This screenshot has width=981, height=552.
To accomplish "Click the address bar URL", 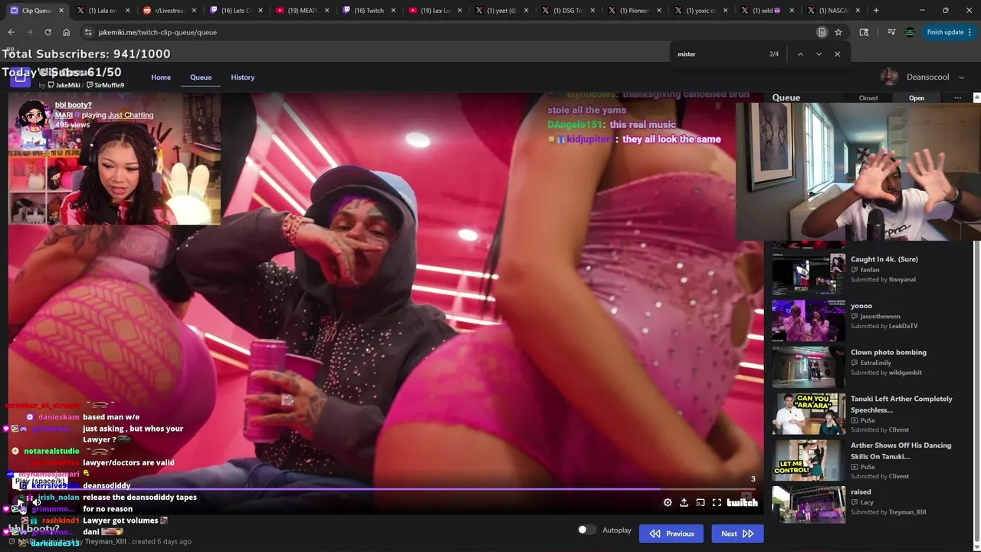I will click(x=157, y=32).
